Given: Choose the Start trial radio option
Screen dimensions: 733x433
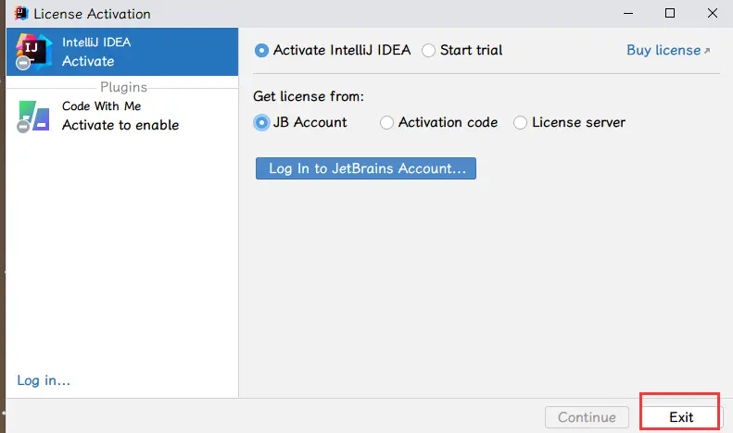Looking at the screenshot, I should point(428,51).
